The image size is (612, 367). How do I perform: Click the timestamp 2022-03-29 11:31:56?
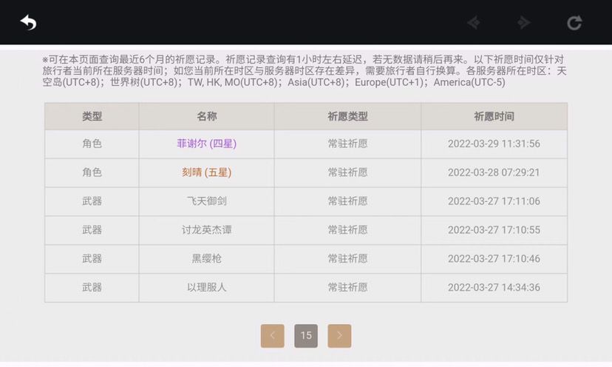[x=494, y=144]
